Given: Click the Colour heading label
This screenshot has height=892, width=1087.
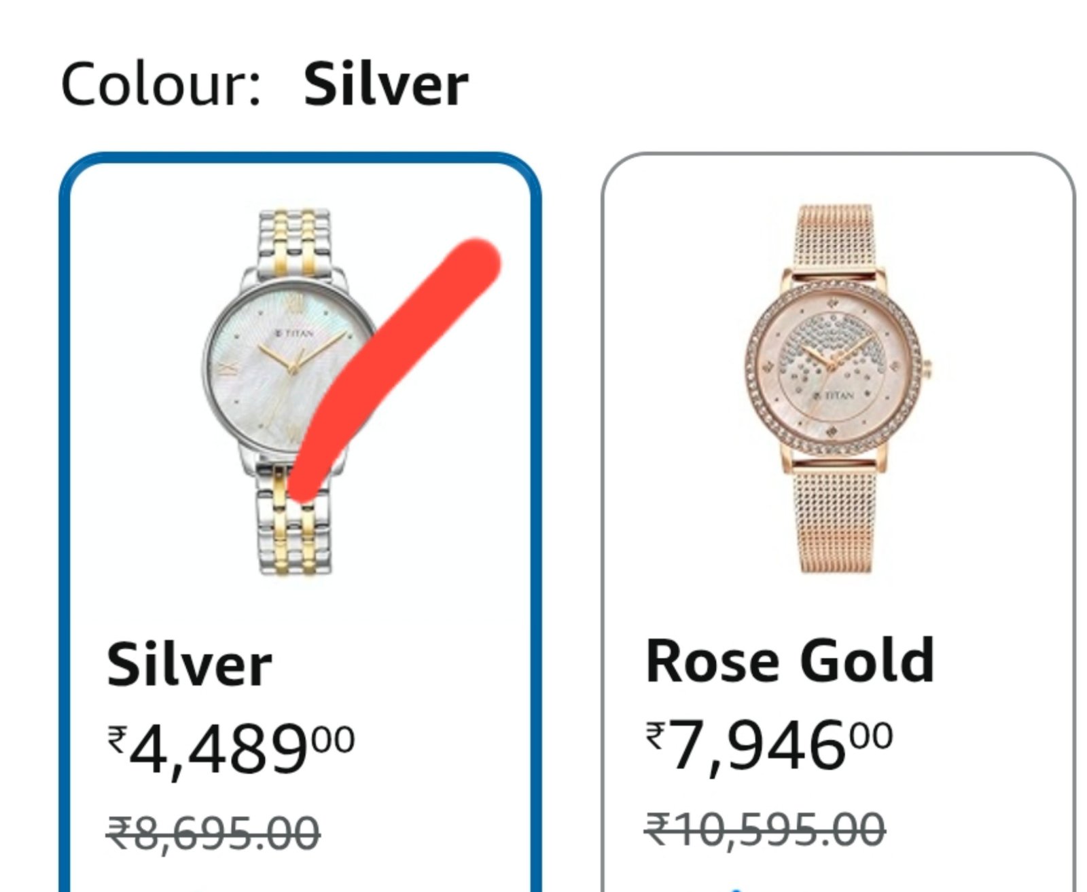Looking at the screenshot, I should pyautogui.click(x=161, y=83).
